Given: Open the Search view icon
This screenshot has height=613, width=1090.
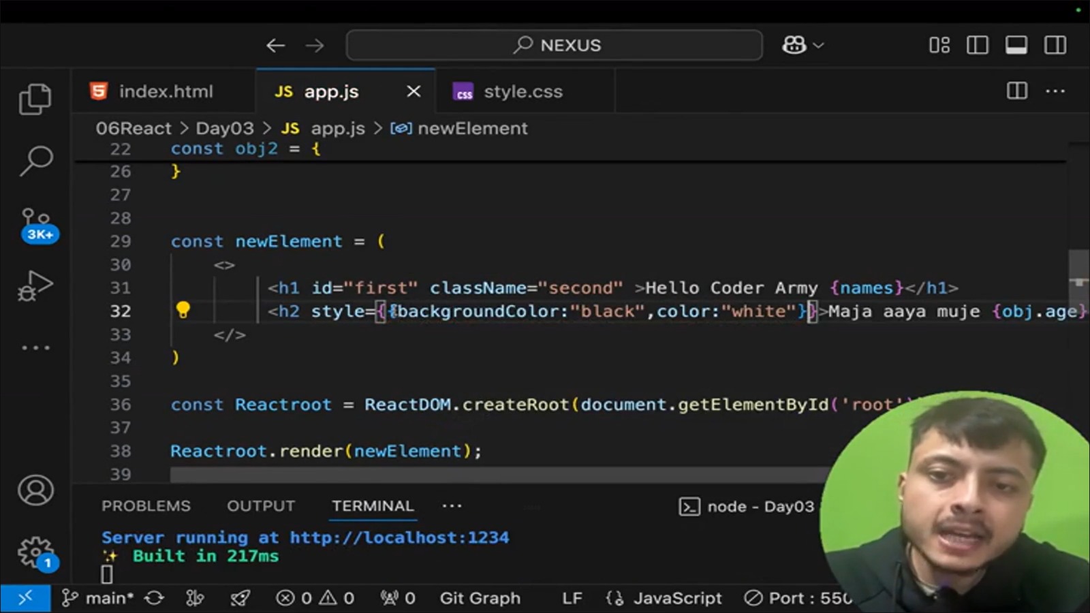Looking at the screenshot, I should 35,161.
